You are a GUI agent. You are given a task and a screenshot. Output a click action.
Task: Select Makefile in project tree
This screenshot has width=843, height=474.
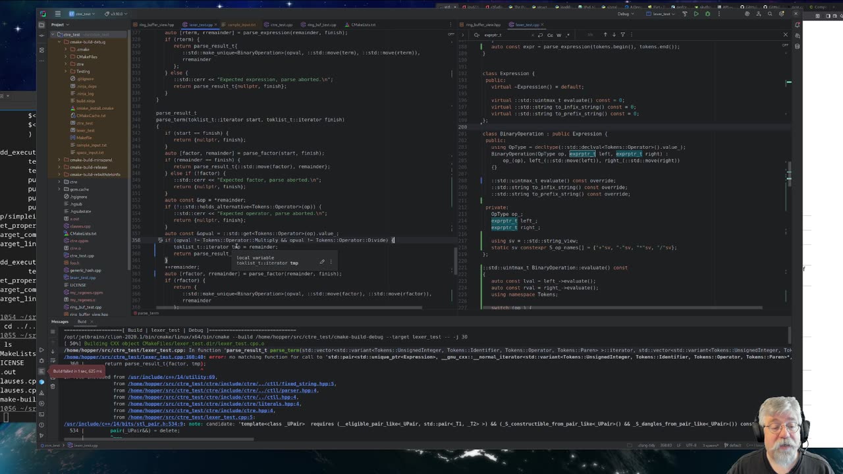(x=80, y=138)
